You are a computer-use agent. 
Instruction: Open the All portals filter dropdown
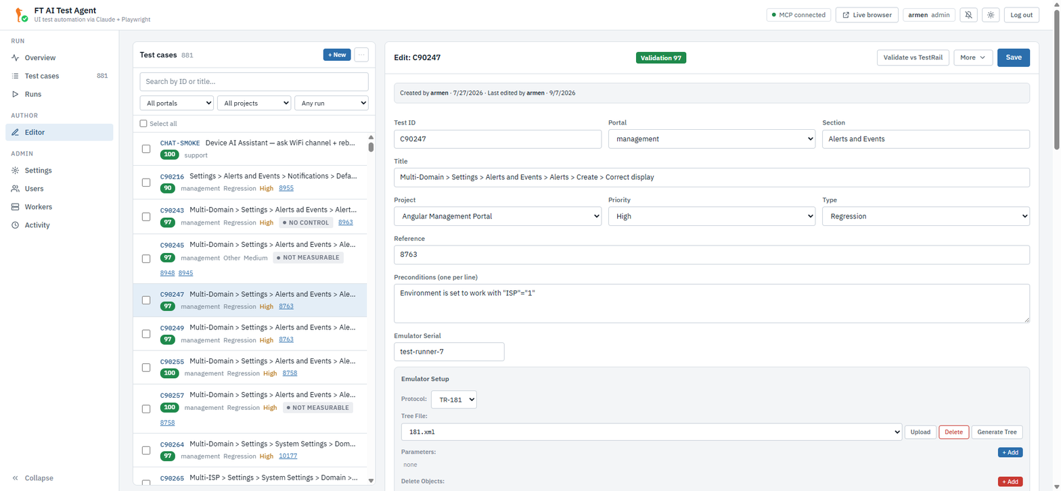177,103
